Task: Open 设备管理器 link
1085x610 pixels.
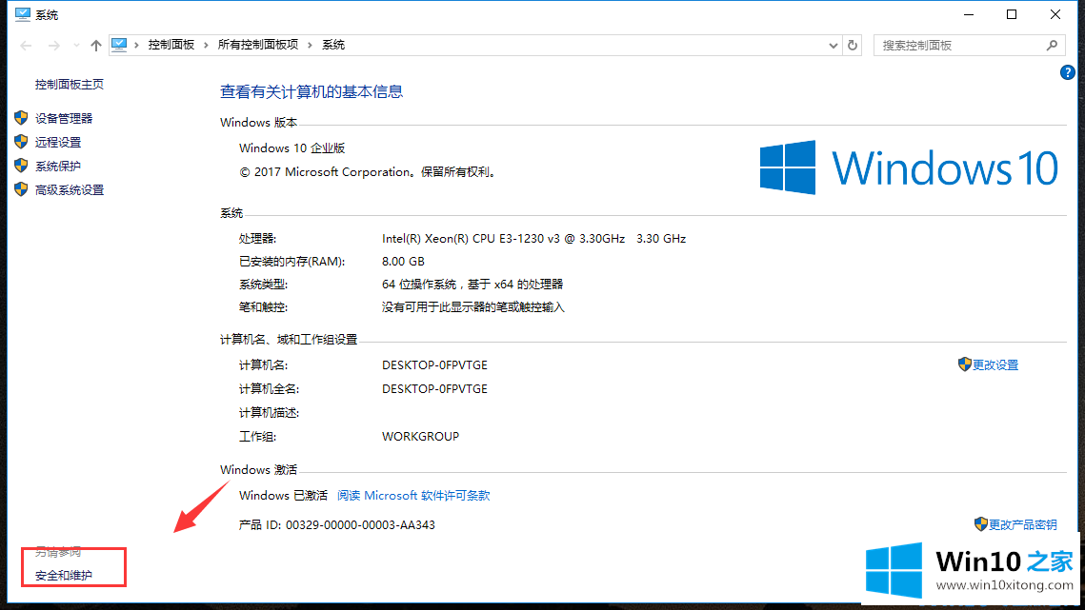Action: click(x=64, y=118)
